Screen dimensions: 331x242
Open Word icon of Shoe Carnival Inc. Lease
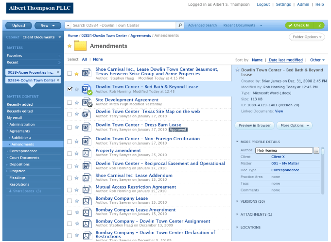(x=87, y=73)
